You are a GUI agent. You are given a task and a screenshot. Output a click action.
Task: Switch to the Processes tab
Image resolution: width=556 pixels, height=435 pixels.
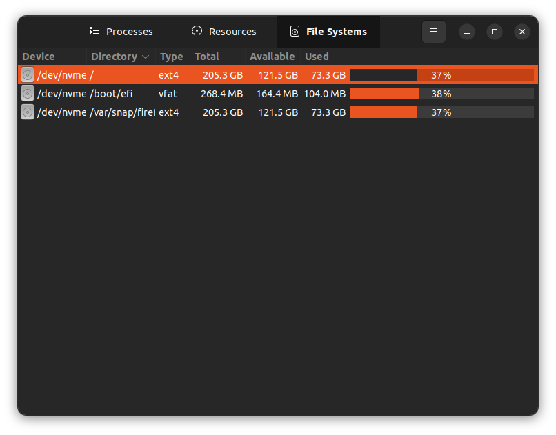click(121, 32)
